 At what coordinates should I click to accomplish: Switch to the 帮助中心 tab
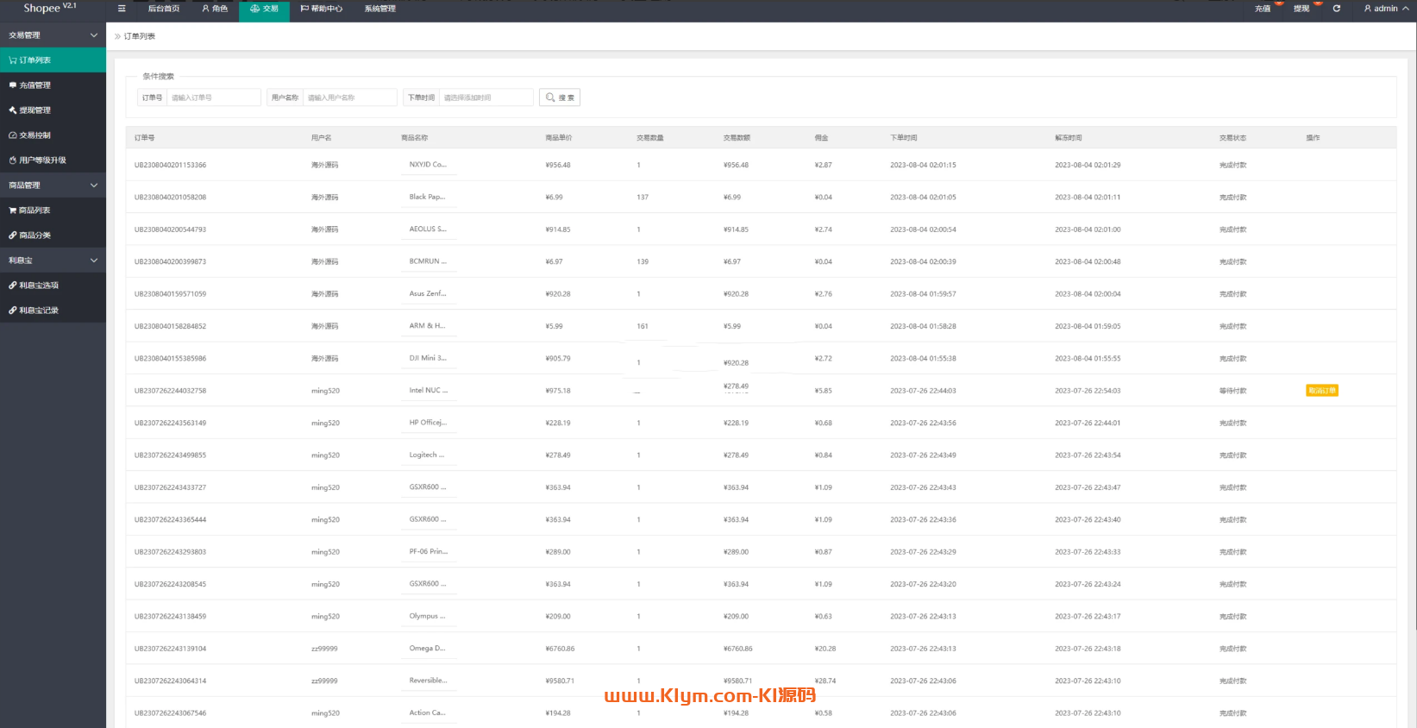click(322, 9)
